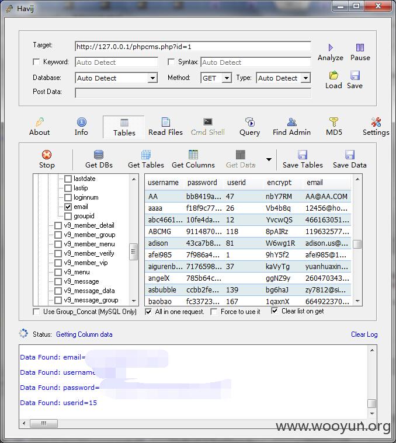Image resolution: width=396 pixels, height=443 pixels.
Task: Enable Force to use it
Action: click(214, 312)
